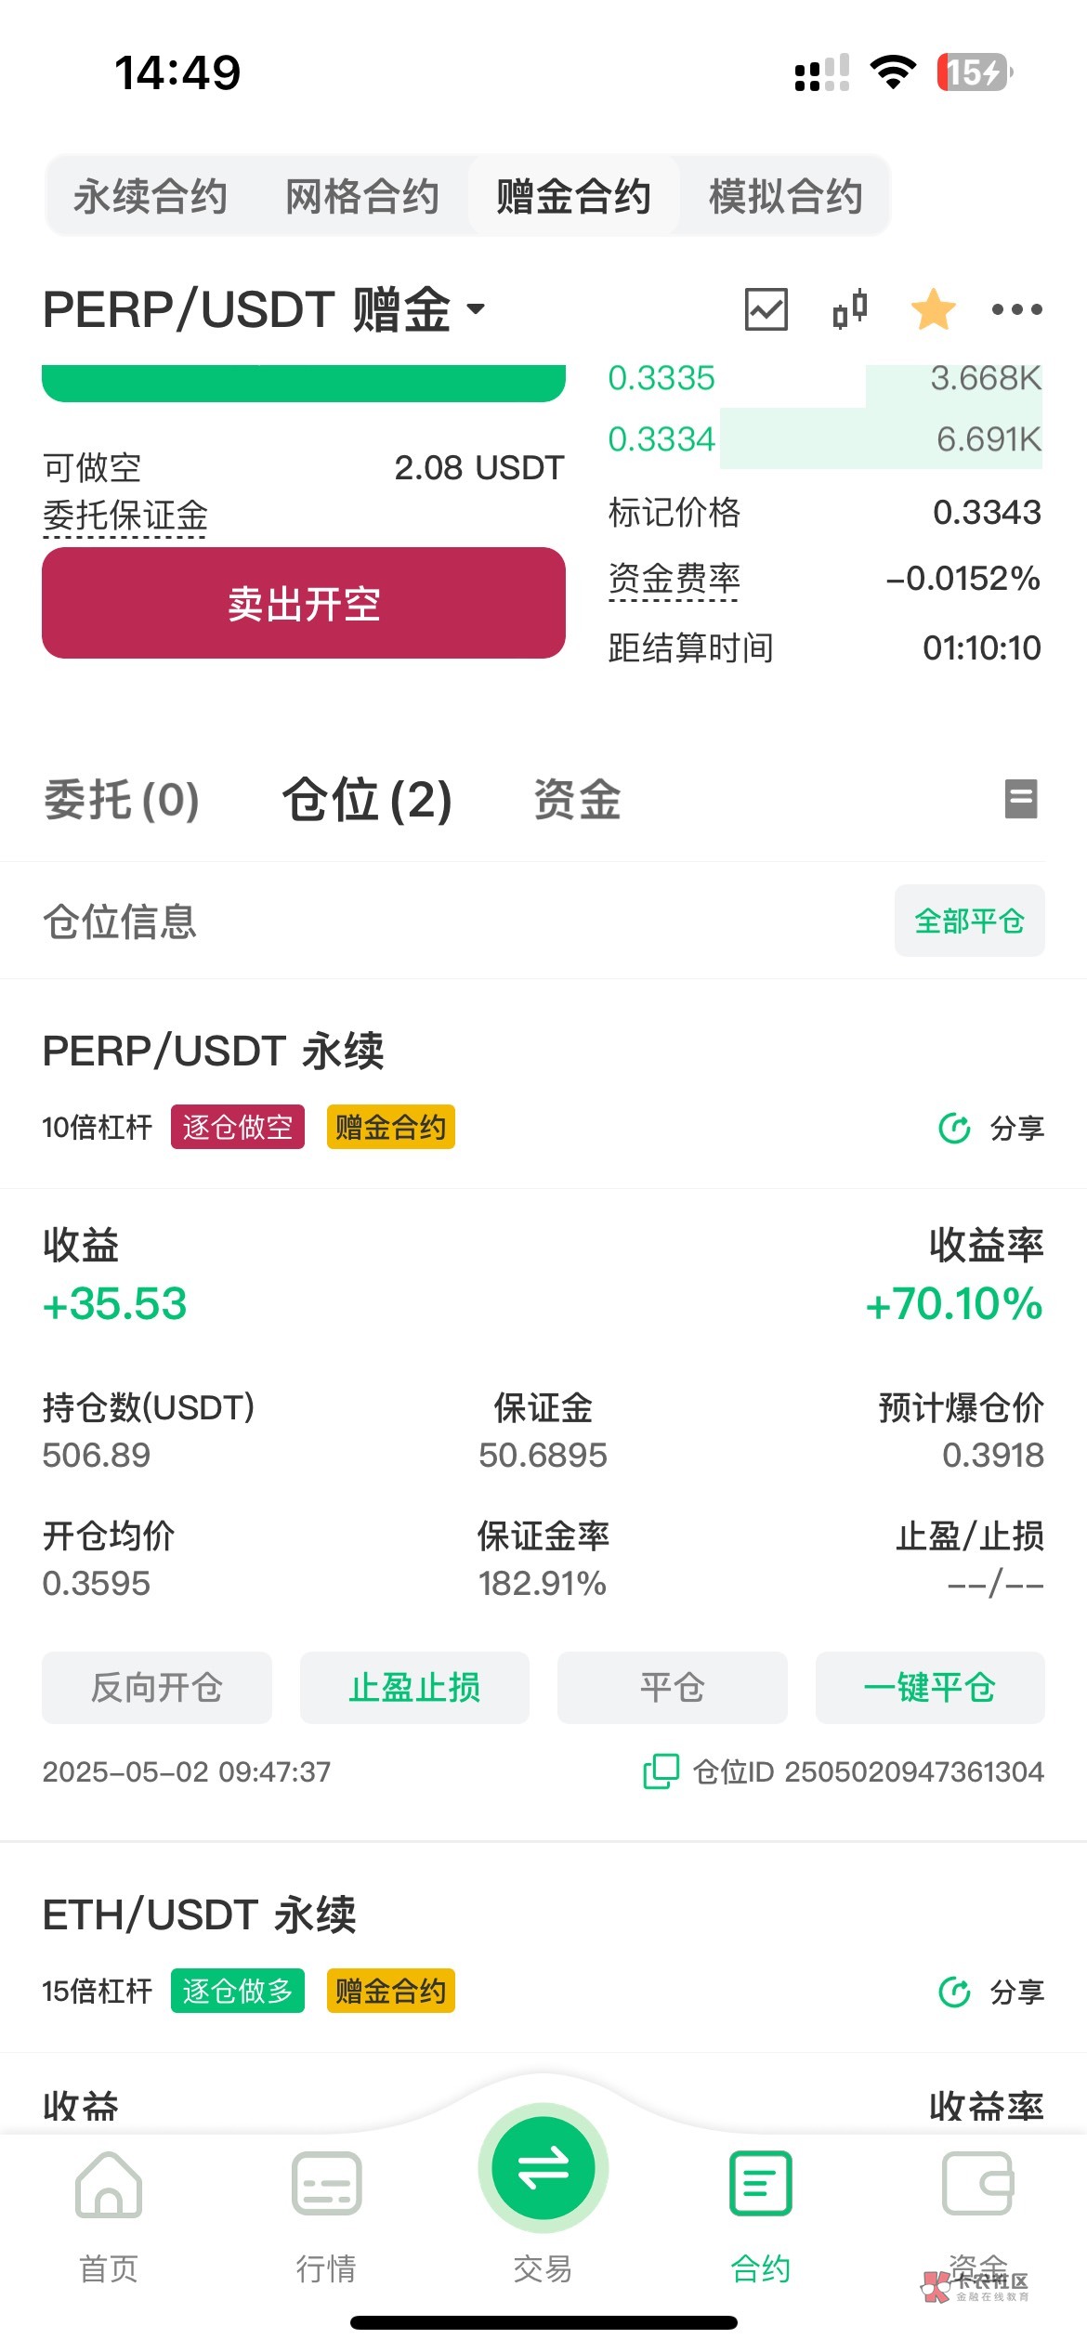This screenshot has height=2352, width=1087.
Task: Switch to the 模拟合约 tab
Action: [x=785, y=196]
